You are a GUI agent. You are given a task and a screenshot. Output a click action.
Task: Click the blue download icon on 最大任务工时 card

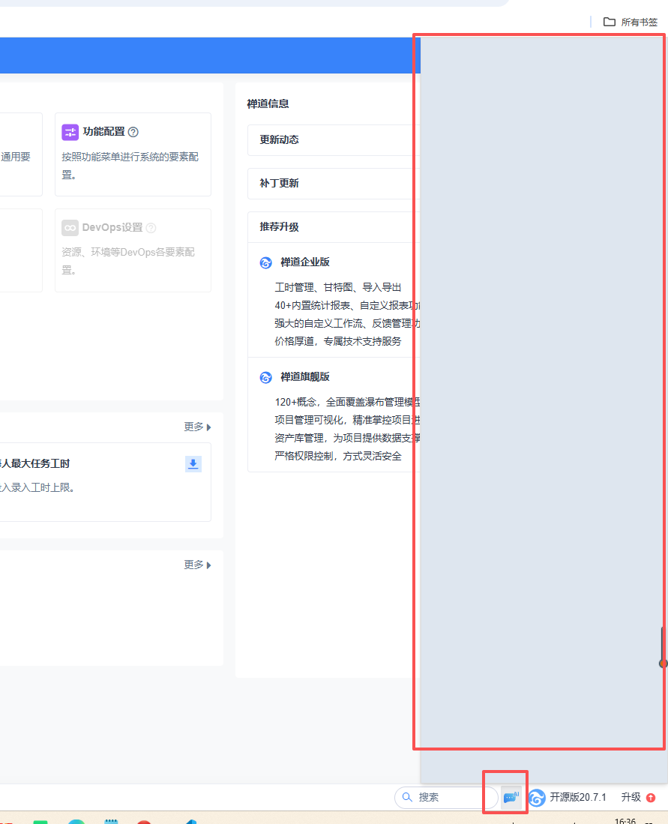193,463
